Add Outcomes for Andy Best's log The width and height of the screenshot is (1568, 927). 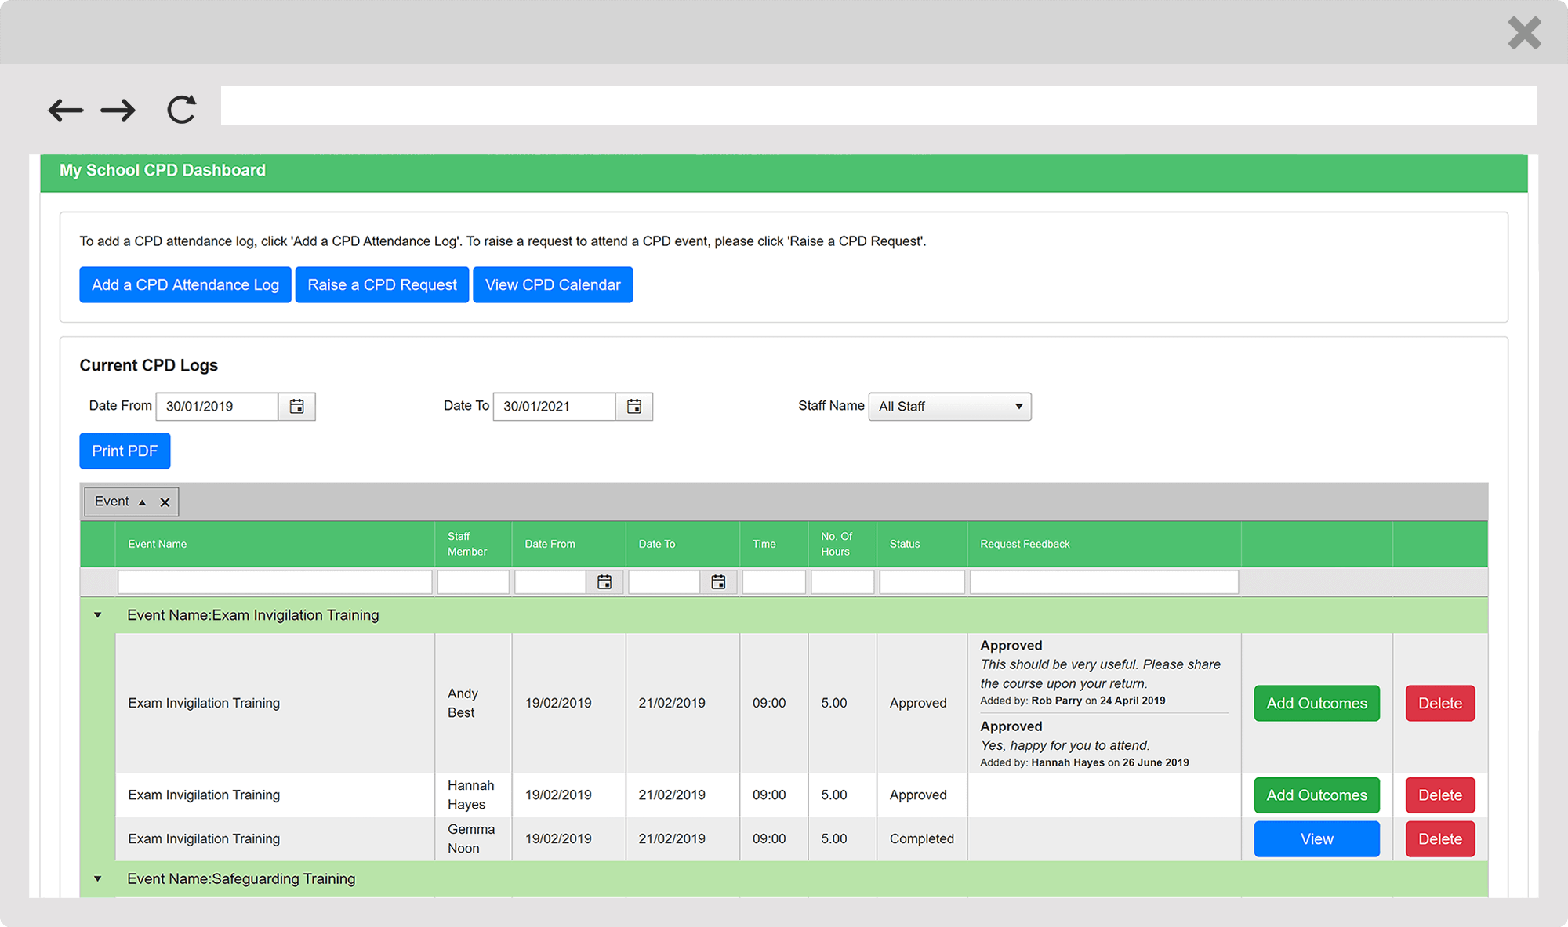tap(1316, 704)
